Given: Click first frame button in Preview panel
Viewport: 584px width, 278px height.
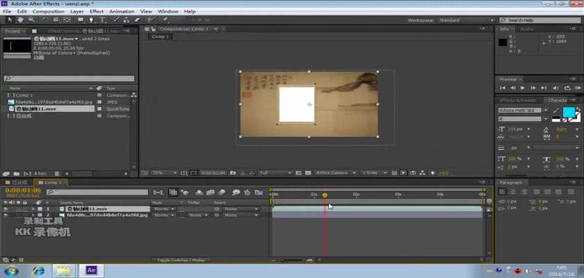Looking at the screenshot, I should (x=503, y=88).
